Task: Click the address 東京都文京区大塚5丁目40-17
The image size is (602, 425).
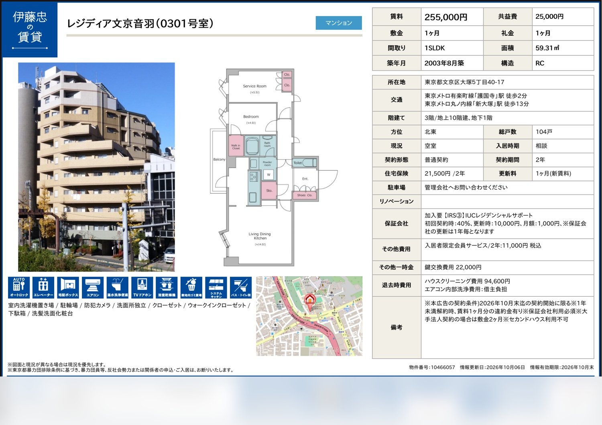Action: tap(464, 82)
